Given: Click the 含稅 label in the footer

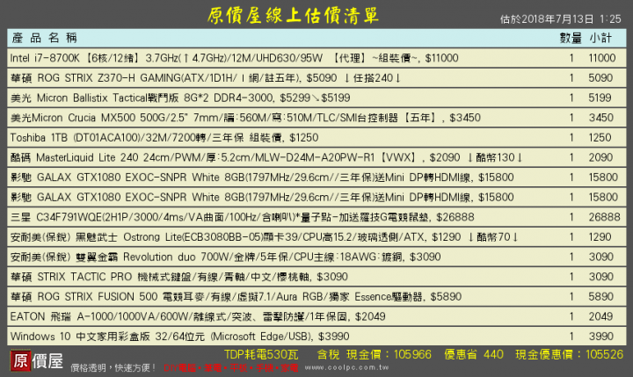Looking at the screenshot, I should click(328, 355).
